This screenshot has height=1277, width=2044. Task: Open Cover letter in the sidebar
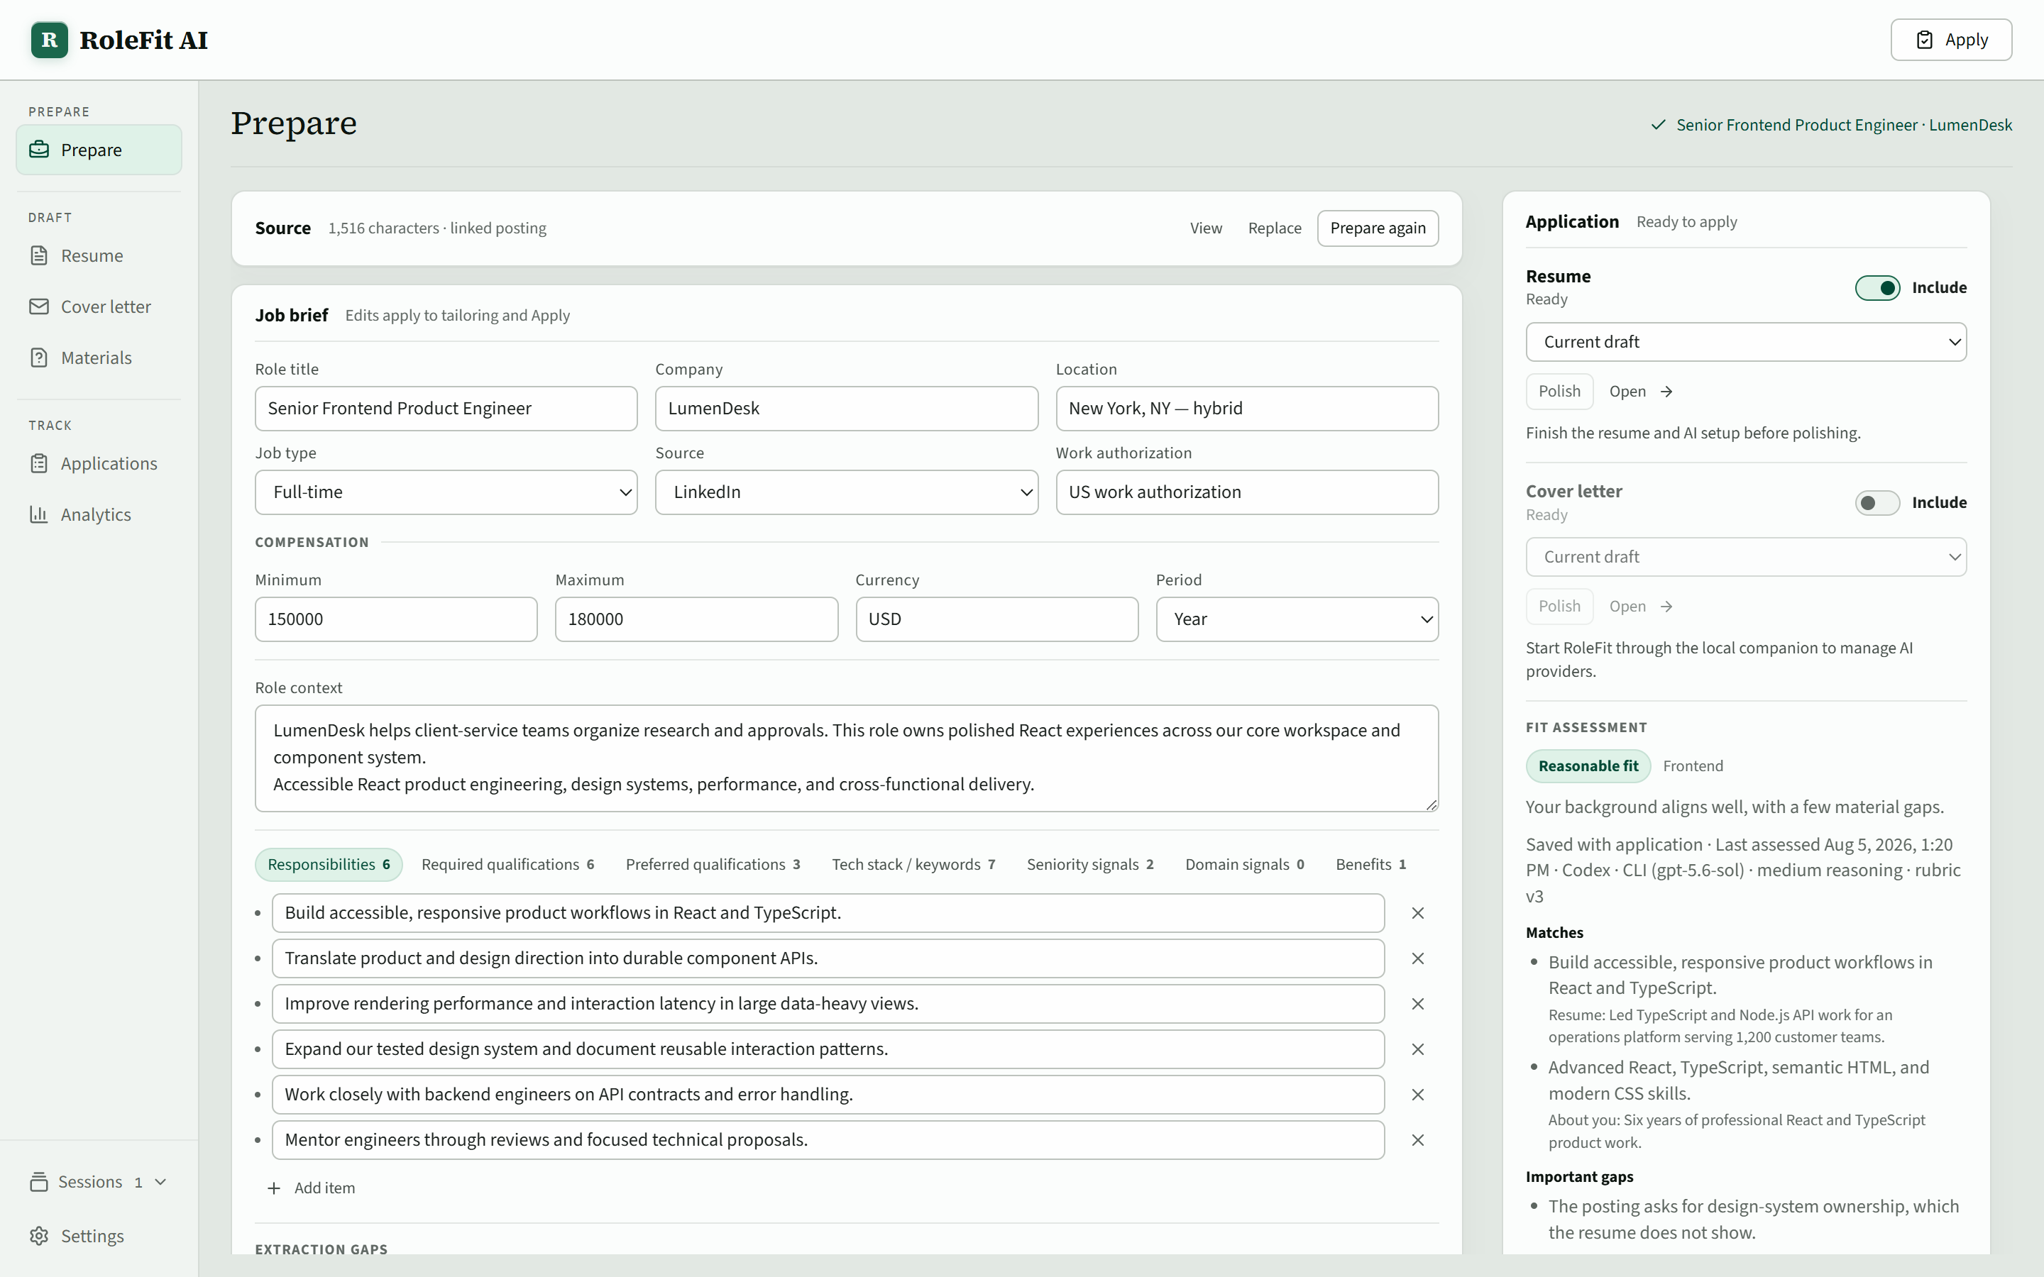point(99,306)
